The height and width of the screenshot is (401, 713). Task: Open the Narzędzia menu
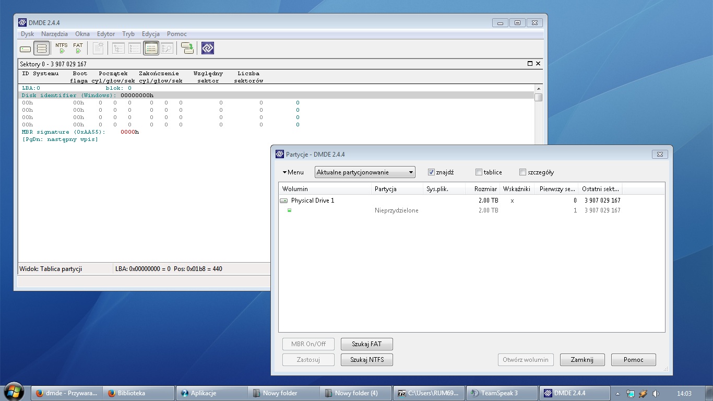[54, 34]
